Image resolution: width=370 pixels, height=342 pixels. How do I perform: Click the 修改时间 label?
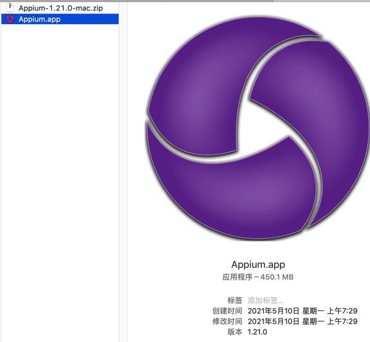227,321
